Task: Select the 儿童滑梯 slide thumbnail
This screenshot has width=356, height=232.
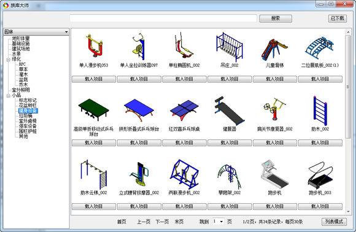Action: click(274, 50)
